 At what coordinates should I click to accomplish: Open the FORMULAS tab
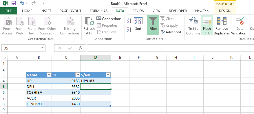pyautogui.click(x=99, y=11)
